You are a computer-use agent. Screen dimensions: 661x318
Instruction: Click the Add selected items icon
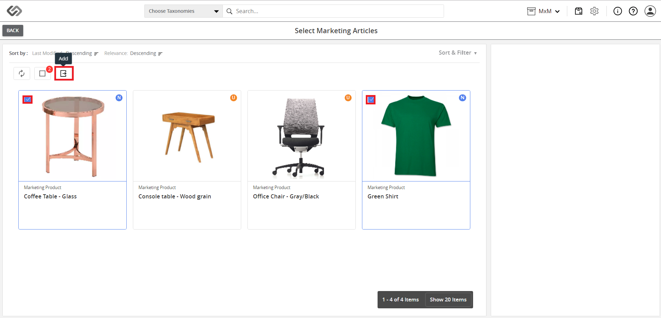click(64, 73)
